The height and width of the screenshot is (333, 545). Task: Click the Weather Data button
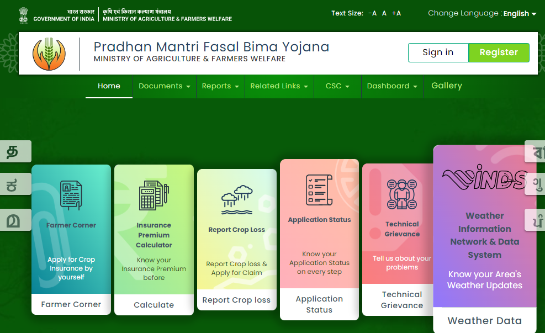coord(484,320)
